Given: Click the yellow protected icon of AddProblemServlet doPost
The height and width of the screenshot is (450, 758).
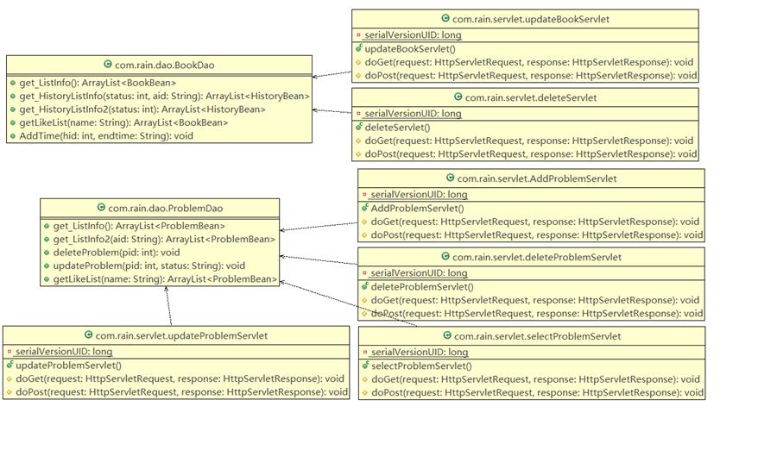Looking at the screenshot, I should (x=364, y=235).
